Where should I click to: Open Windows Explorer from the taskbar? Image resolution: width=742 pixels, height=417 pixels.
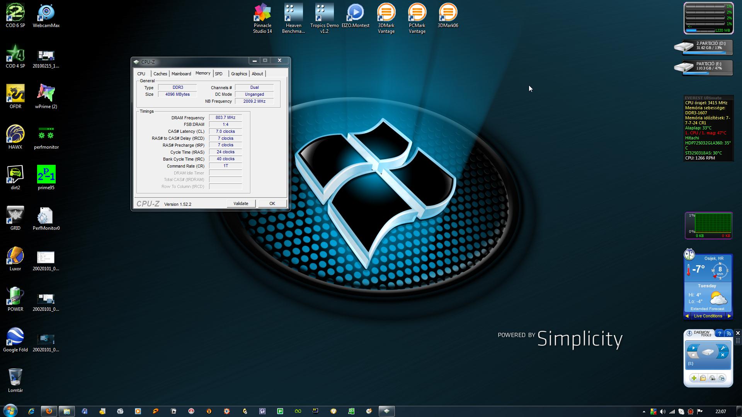click(x=66, y=411)
